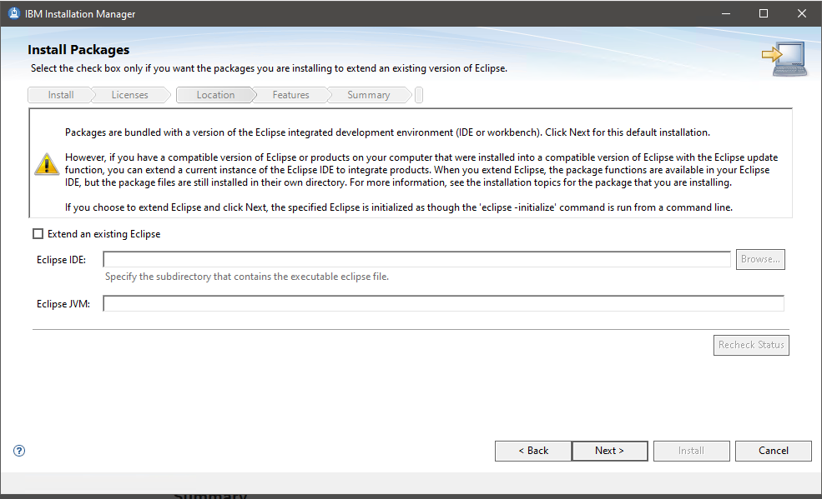Click the yellow warning triangle icon
This screenshot has height=499, width=822.
coord(46,164)
